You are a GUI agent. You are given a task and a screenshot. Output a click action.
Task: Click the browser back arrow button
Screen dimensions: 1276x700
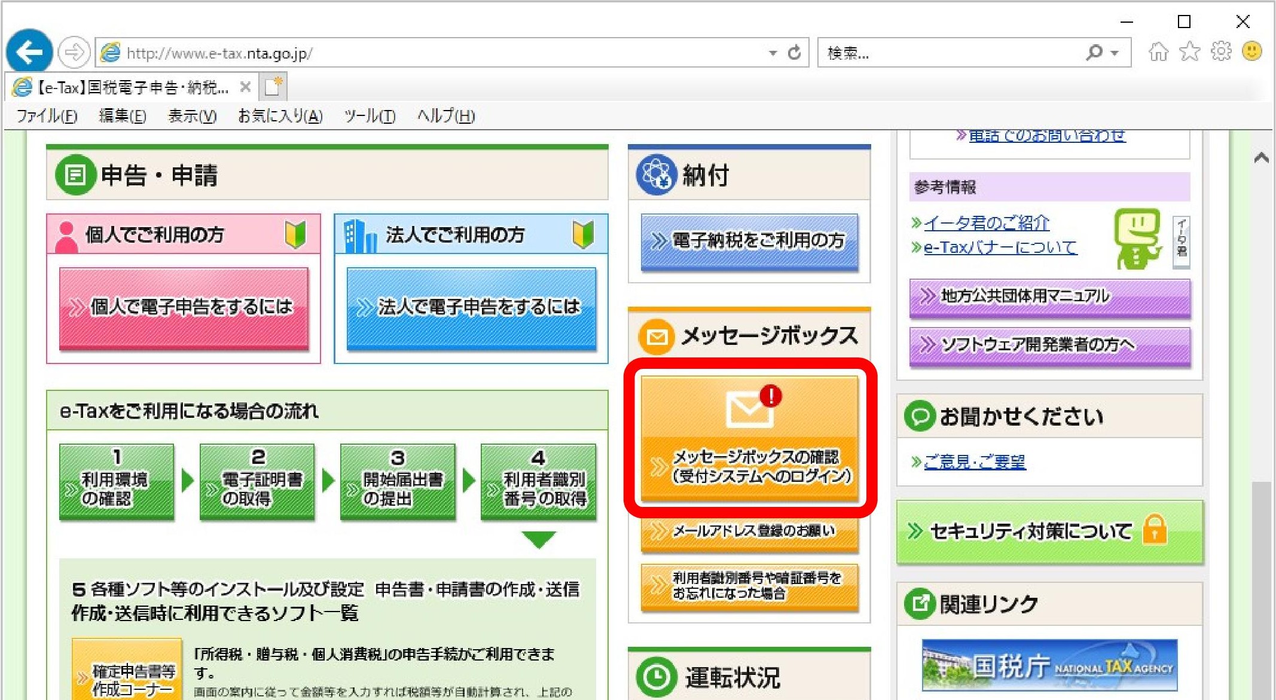click(29, 53)
